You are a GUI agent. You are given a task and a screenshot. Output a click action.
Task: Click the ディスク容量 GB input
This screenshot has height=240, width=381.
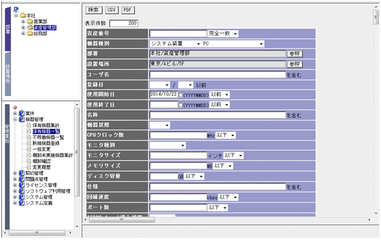[x=164, y=176]
